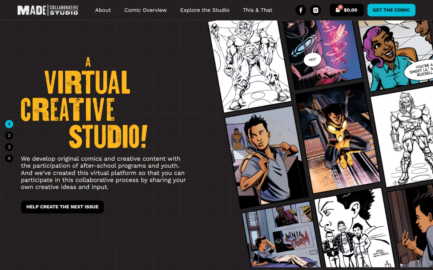View the boy with backpack comic panel
Image resolution: width=433 pixels, height=270 pixels.
point(267,157)
